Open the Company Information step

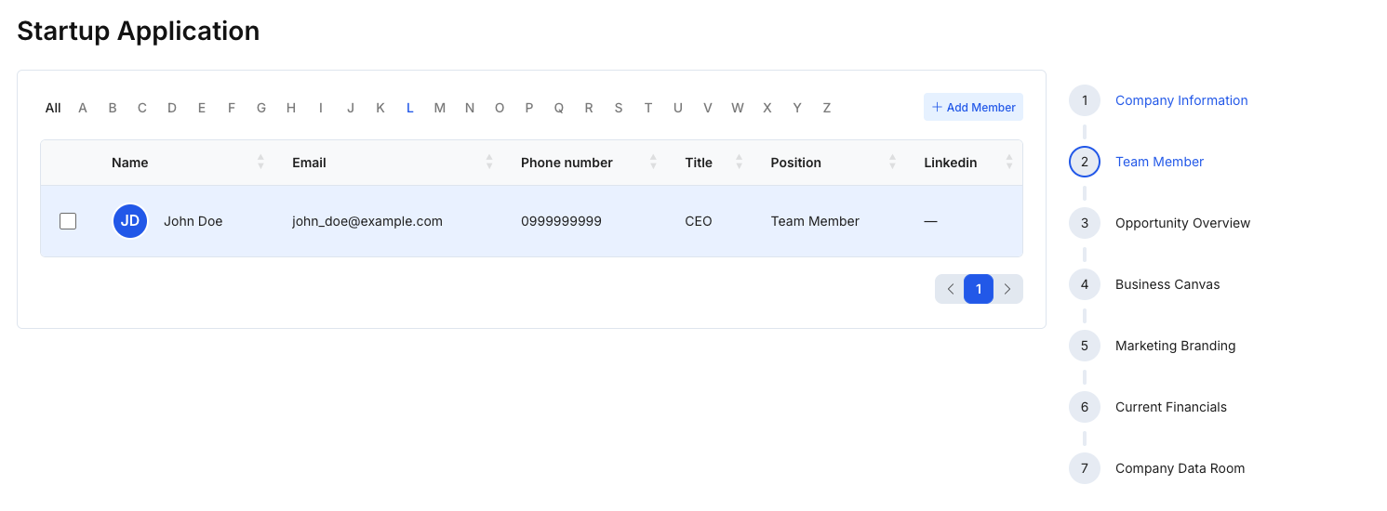click(1180, 100)
